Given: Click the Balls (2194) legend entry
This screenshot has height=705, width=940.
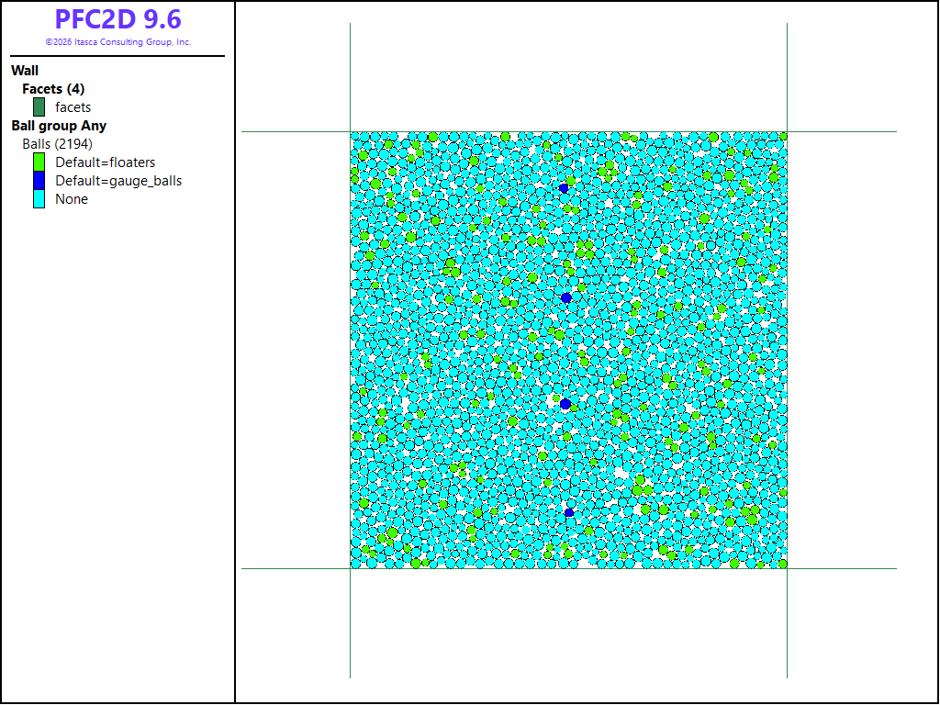Looking at the screenshot, I should pos(58,144).
